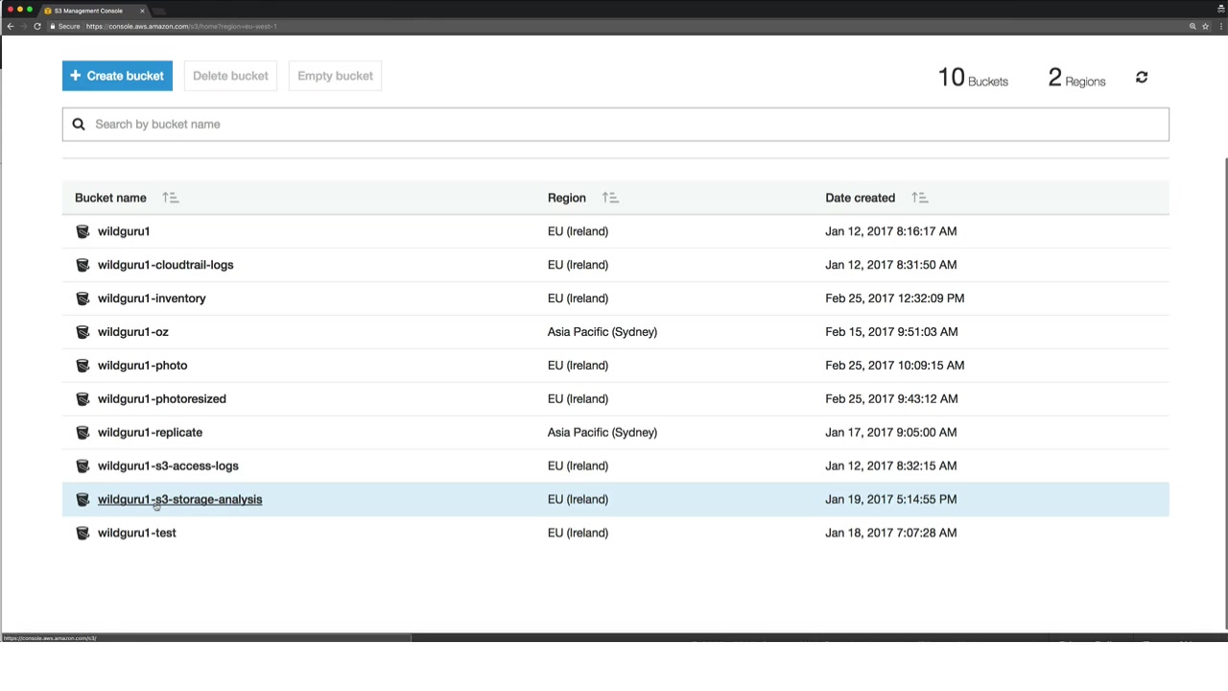Image resolution: width=1228 pixels, height=691 pixels.
Task: Click the date Feb 15, 2017 9:51:03 AM
Action: coord(891,332)
